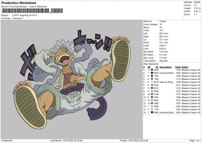Click the Last Saved timestamp 13/07/2022 22:52:56
The width and height of the screenshot is (202, 143).
pos(72,140)
